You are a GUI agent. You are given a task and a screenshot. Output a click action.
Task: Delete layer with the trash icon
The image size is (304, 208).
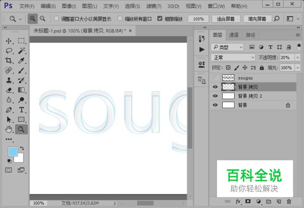coord(289,201)
